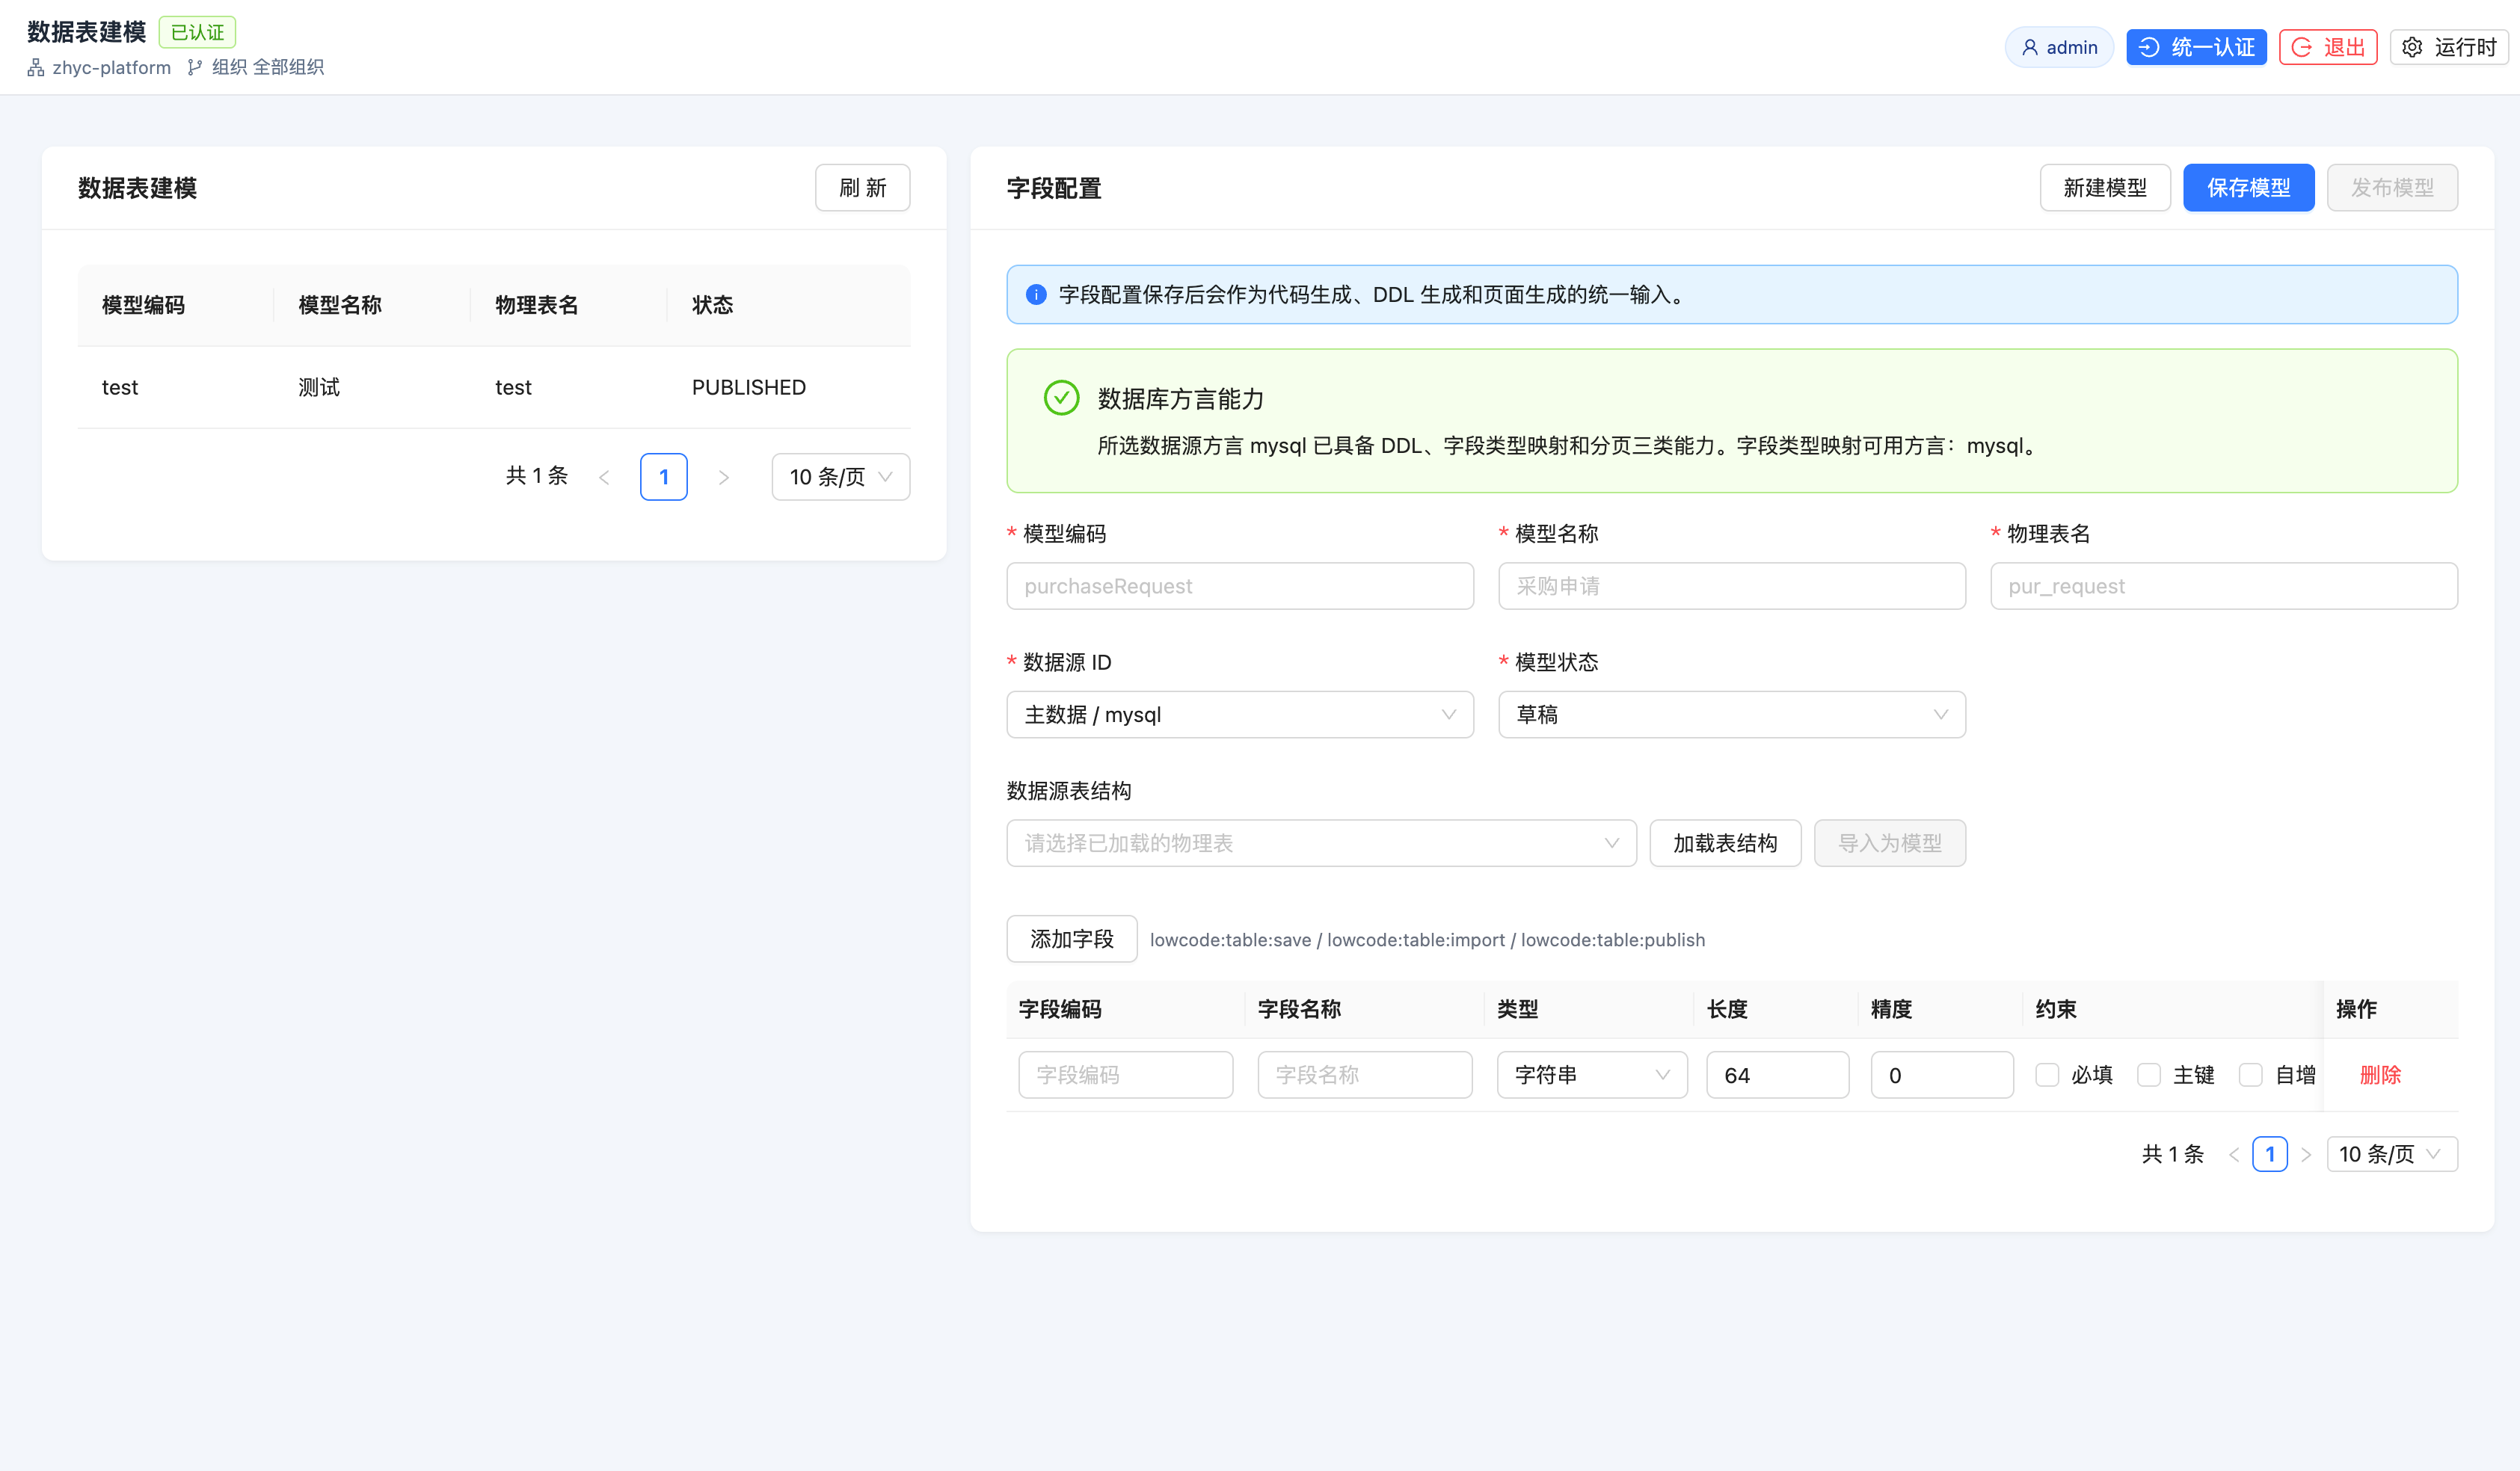Click the 新建模型 button
This screenshot has width=2520, height=1471.
(x=2105, y=188)
